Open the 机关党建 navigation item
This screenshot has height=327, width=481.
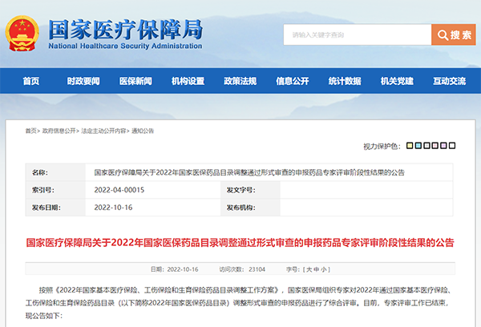click(397, 81)
